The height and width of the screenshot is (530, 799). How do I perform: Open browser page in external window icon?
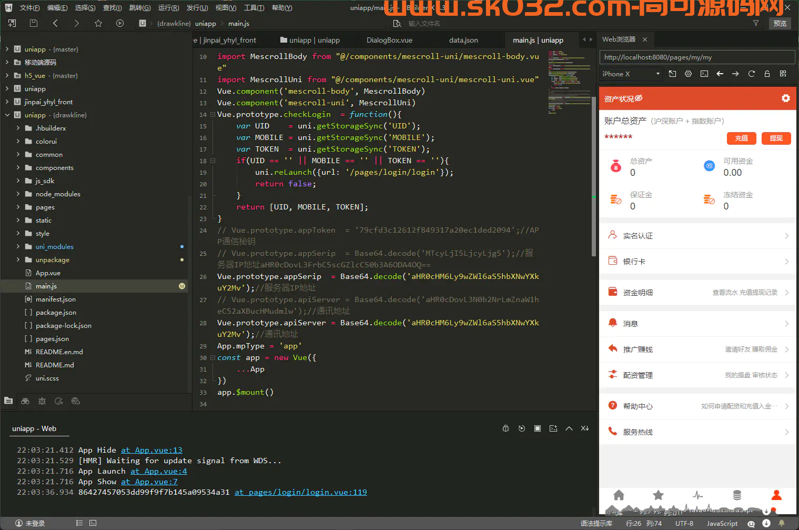(672, 74)
